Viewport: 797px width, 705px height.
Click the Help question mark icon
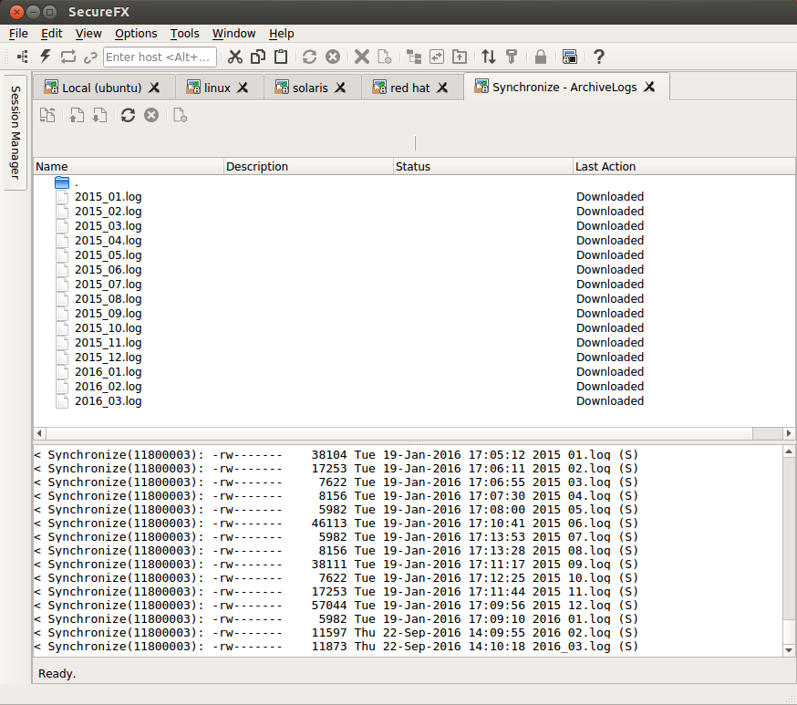click(597, 57)
